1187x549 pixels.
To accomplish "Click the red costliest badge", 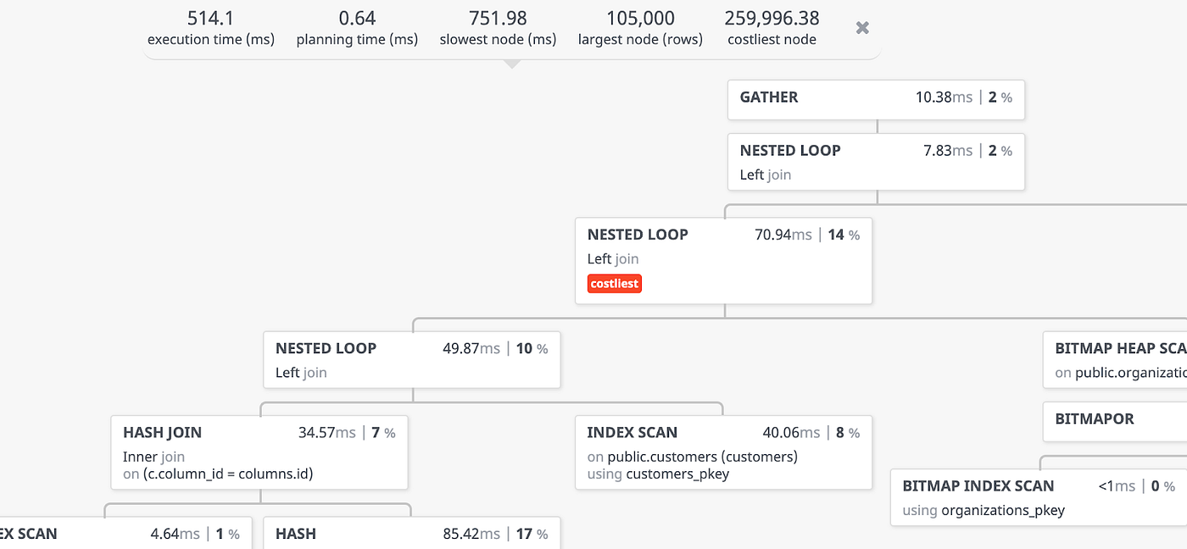I will [615, 284].
